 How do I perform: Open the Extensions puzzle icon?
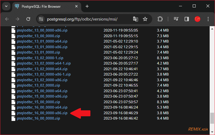click(160, 19)
